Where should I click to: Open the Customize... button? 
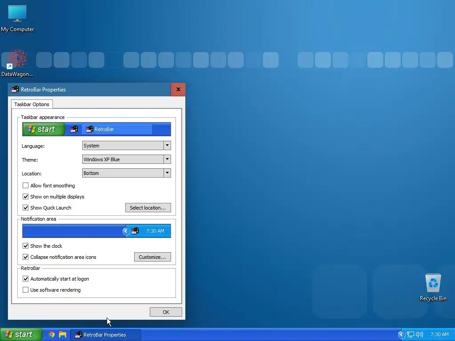pos(152,257)
